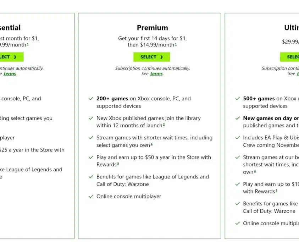
Task: Click the checkmark next to Premium's $50 Rewards feature
Action: [91, 157]
